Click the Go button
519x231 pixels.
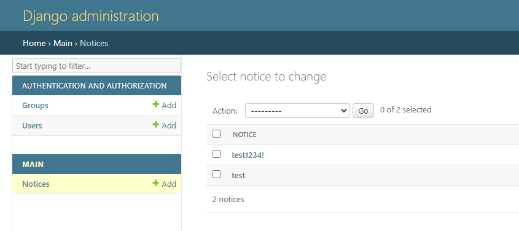coord(363,111)
